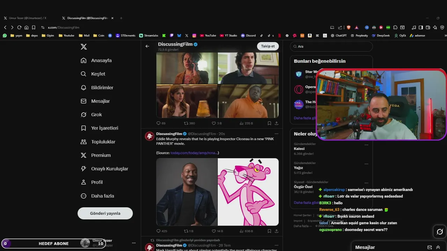Open more options on the Eddie Murphy post
The image size is (447, 251).
pyautogui.click(x=277, y=134)
